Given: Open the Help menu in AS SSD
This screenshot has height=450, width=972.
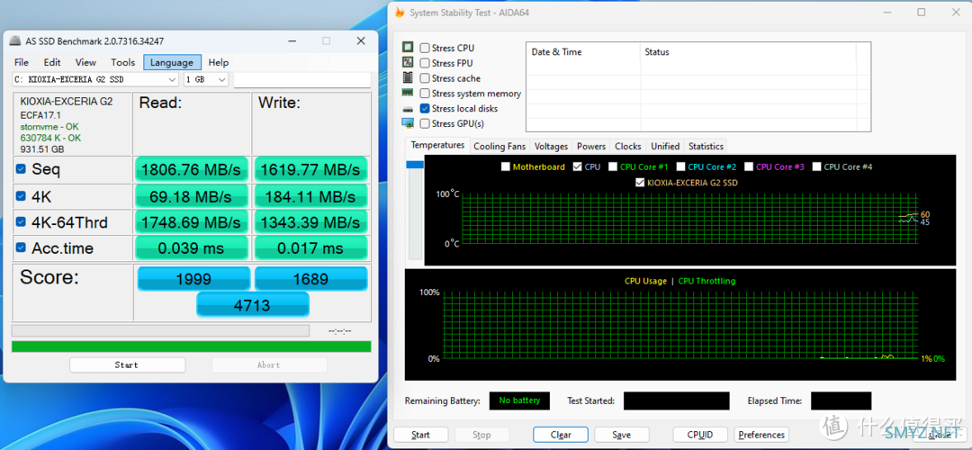Looking at the screenshot, I should tap(218, 62).
